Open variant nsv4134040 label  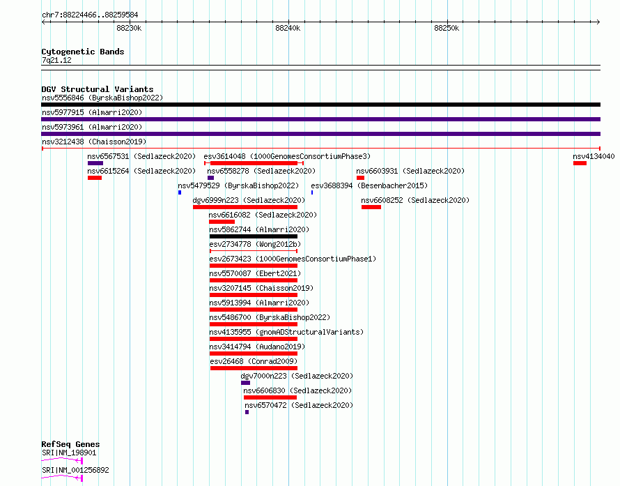[594, 156]
